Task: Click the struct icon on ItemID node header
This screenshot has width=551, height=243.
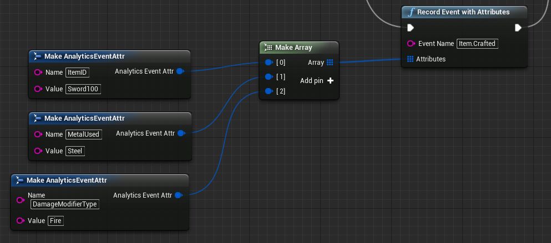Action: [37, 56]
